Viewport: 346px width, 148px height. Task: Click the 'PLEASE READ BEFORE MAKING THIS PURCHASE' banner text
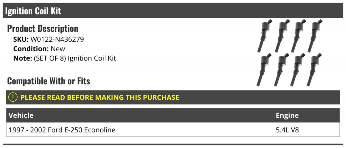(100, 97)
